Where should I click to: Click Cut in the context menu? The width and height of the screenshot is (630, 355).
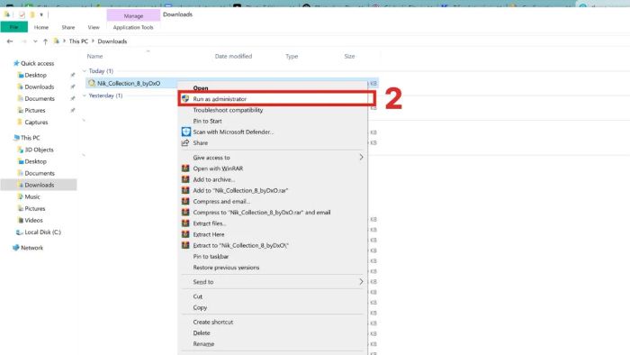click(x=273, y=296)
